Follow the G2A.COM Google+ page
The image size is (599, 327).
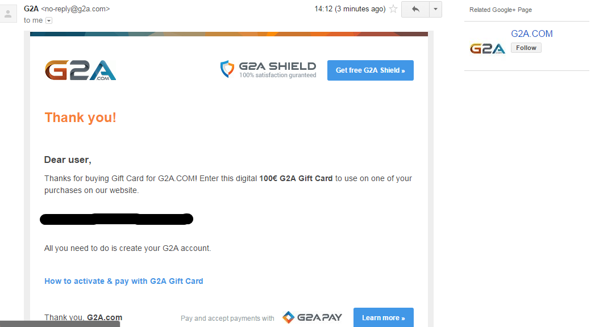526,48
